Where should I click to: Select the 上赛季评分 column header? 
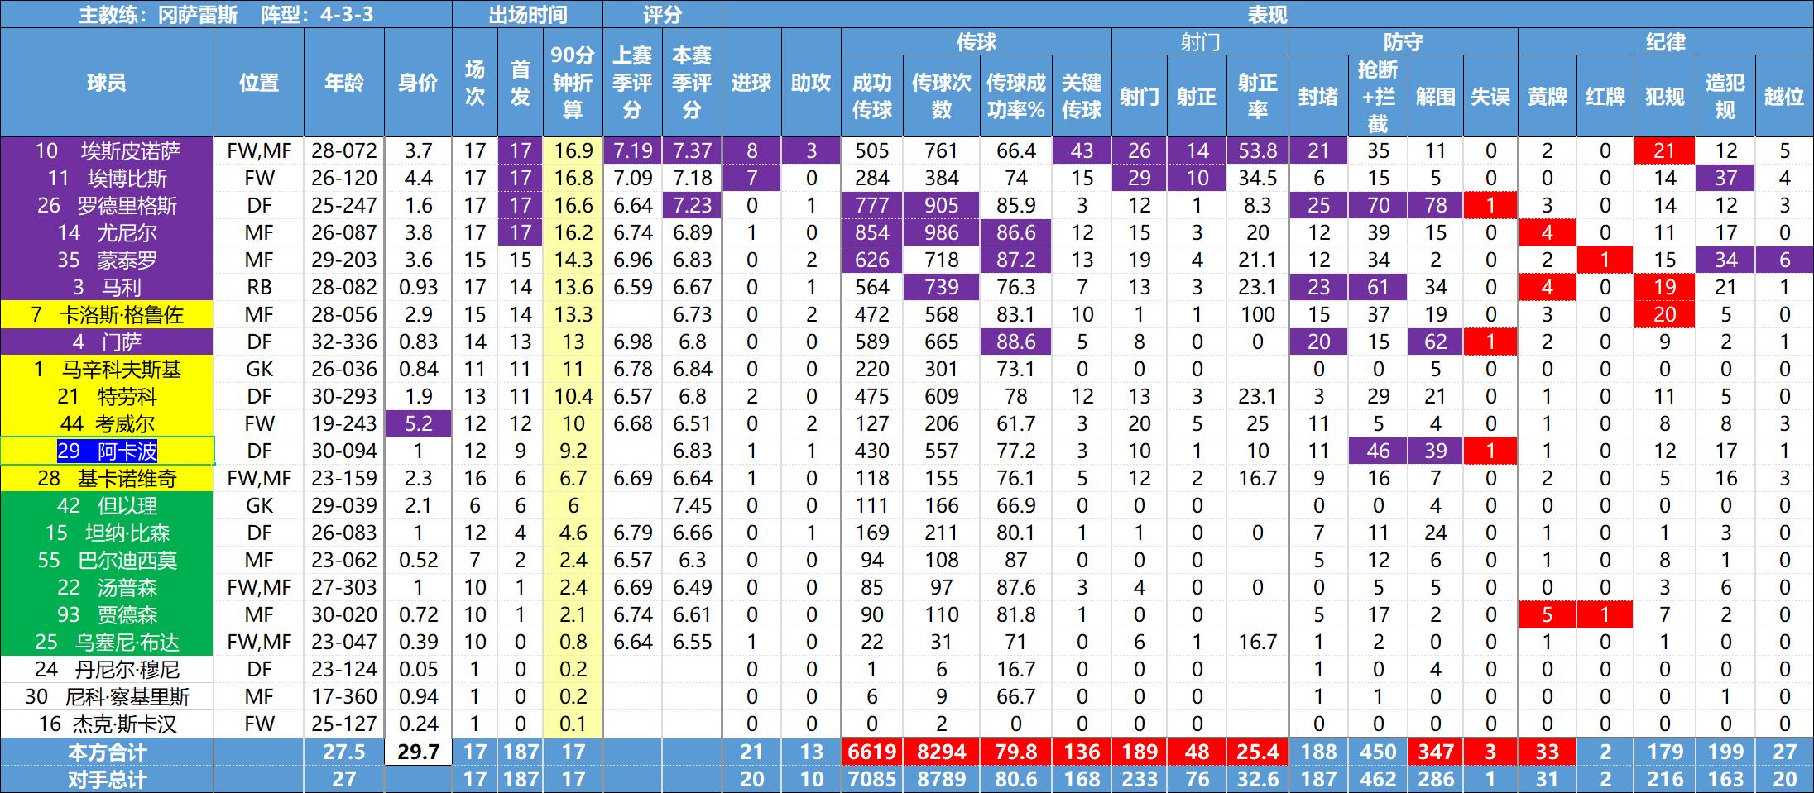[x=632, y=83]
